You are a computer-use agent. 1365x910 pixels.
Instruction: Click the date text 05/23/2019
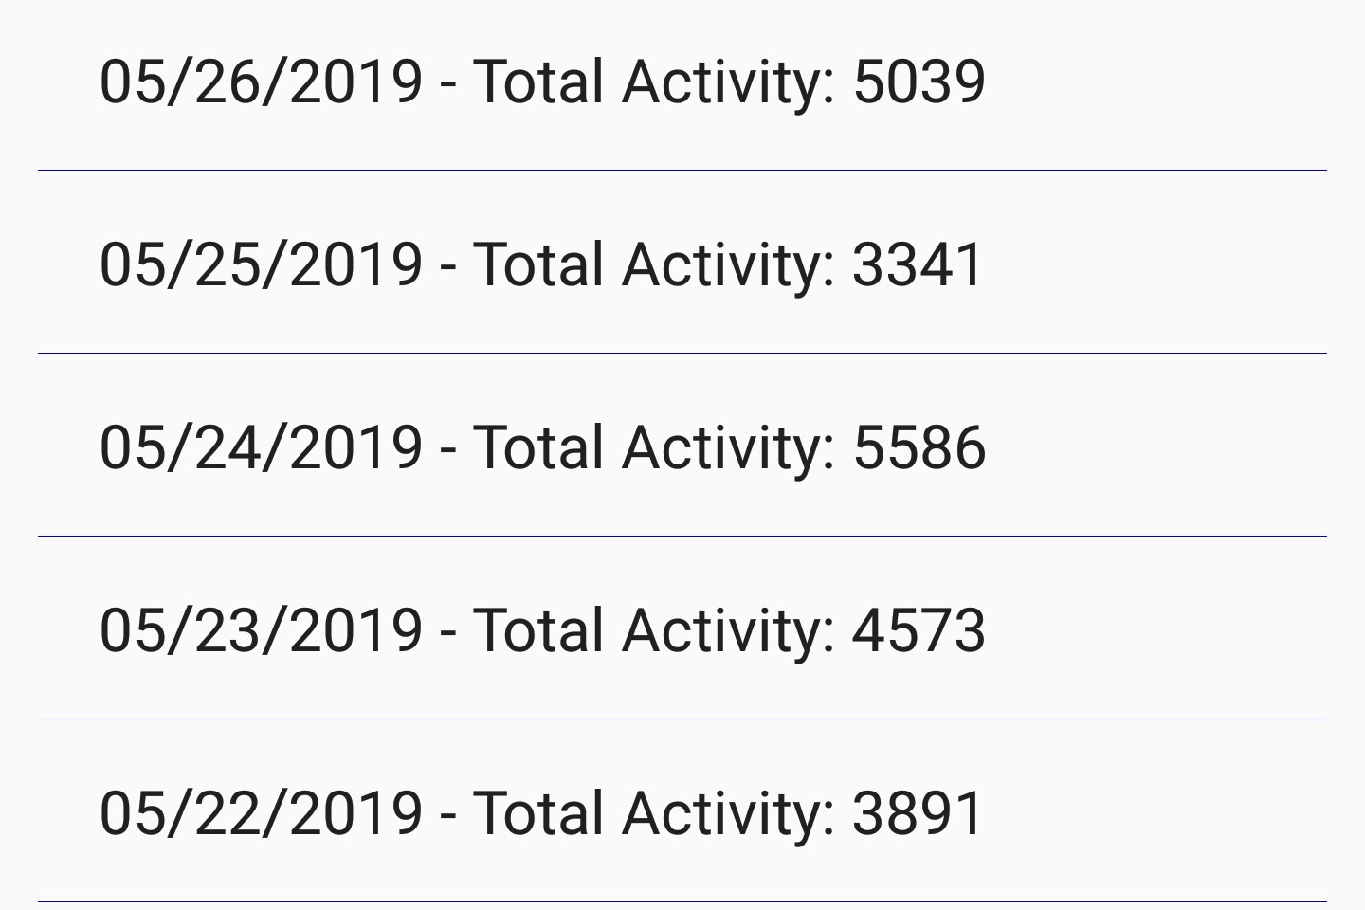pos(261,630)
